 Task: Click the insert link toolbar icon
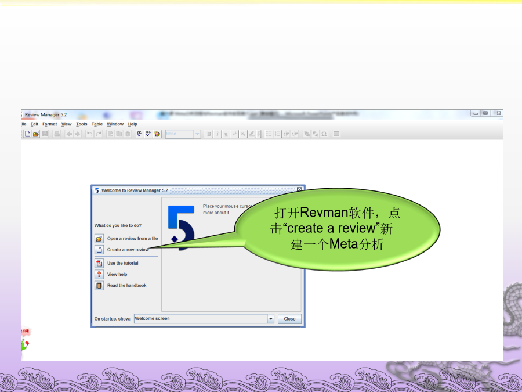point(307,134)
